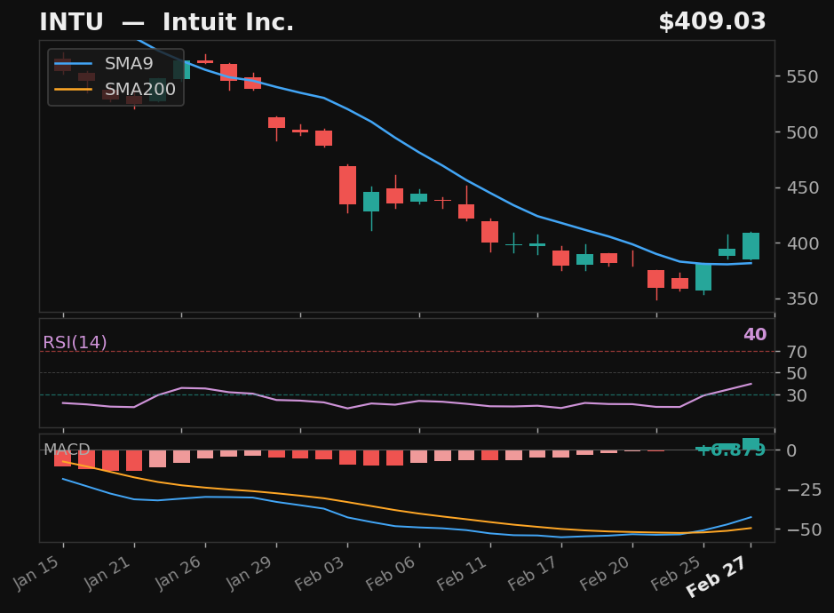Click the INTU ticker symbol in title

[71, 22]
